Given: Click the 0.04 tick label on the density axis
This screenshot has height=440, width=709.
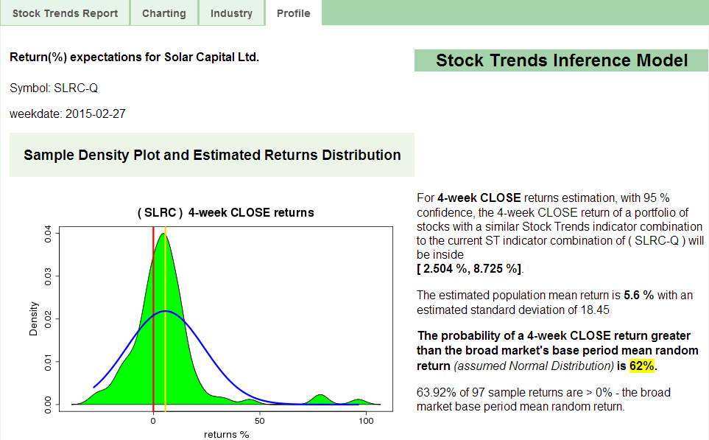Looking at the screenshot, I should pyautogui.click(x=48, y=235).
